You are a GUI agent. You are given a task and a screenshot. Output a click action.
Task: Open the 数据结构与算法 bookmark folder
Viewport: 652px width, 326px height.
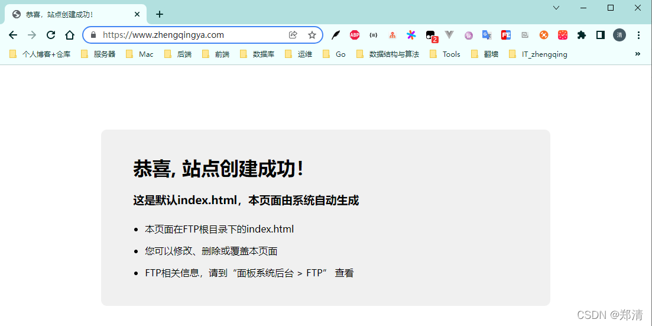(x=388, y=54)
